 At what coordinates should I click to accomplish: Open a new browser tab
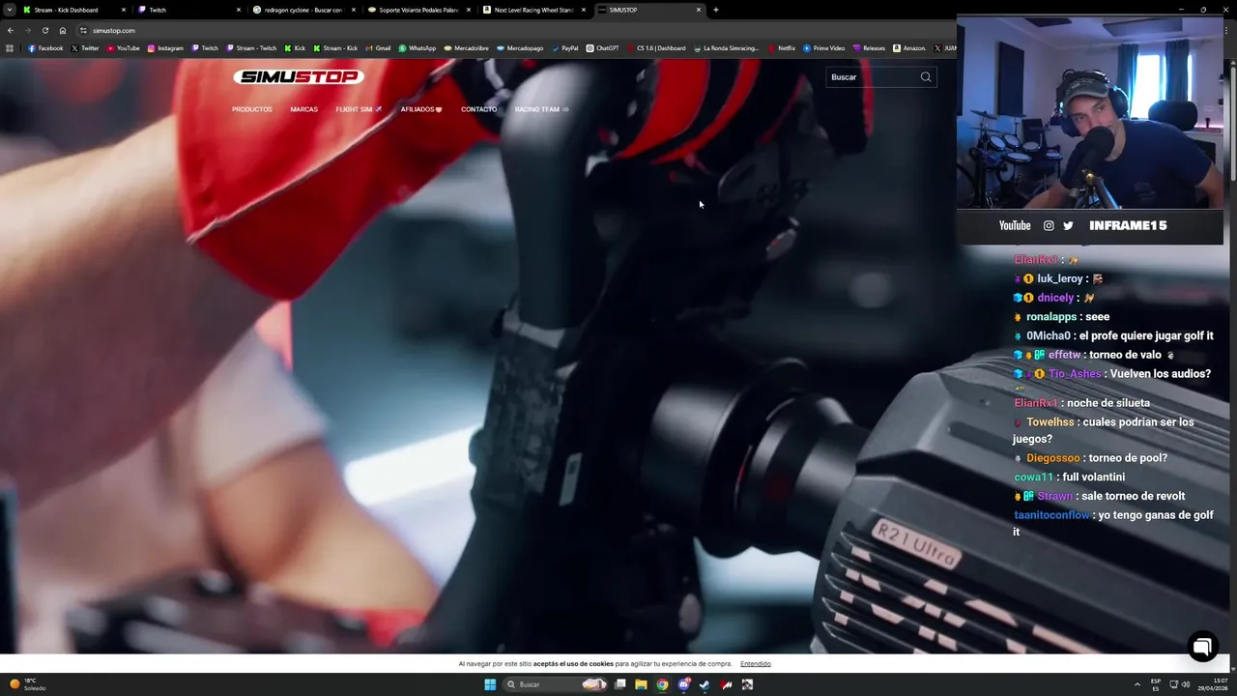[715, 10]
